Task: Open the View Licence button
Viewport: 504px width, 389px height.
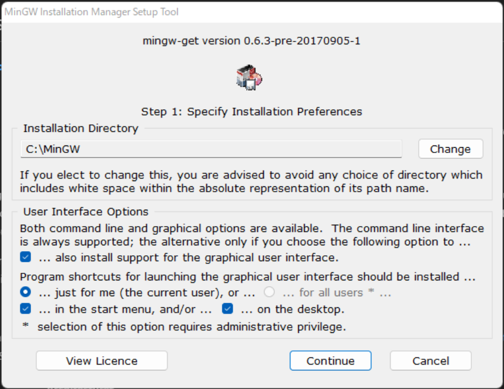Action: (x=102, y=361)
